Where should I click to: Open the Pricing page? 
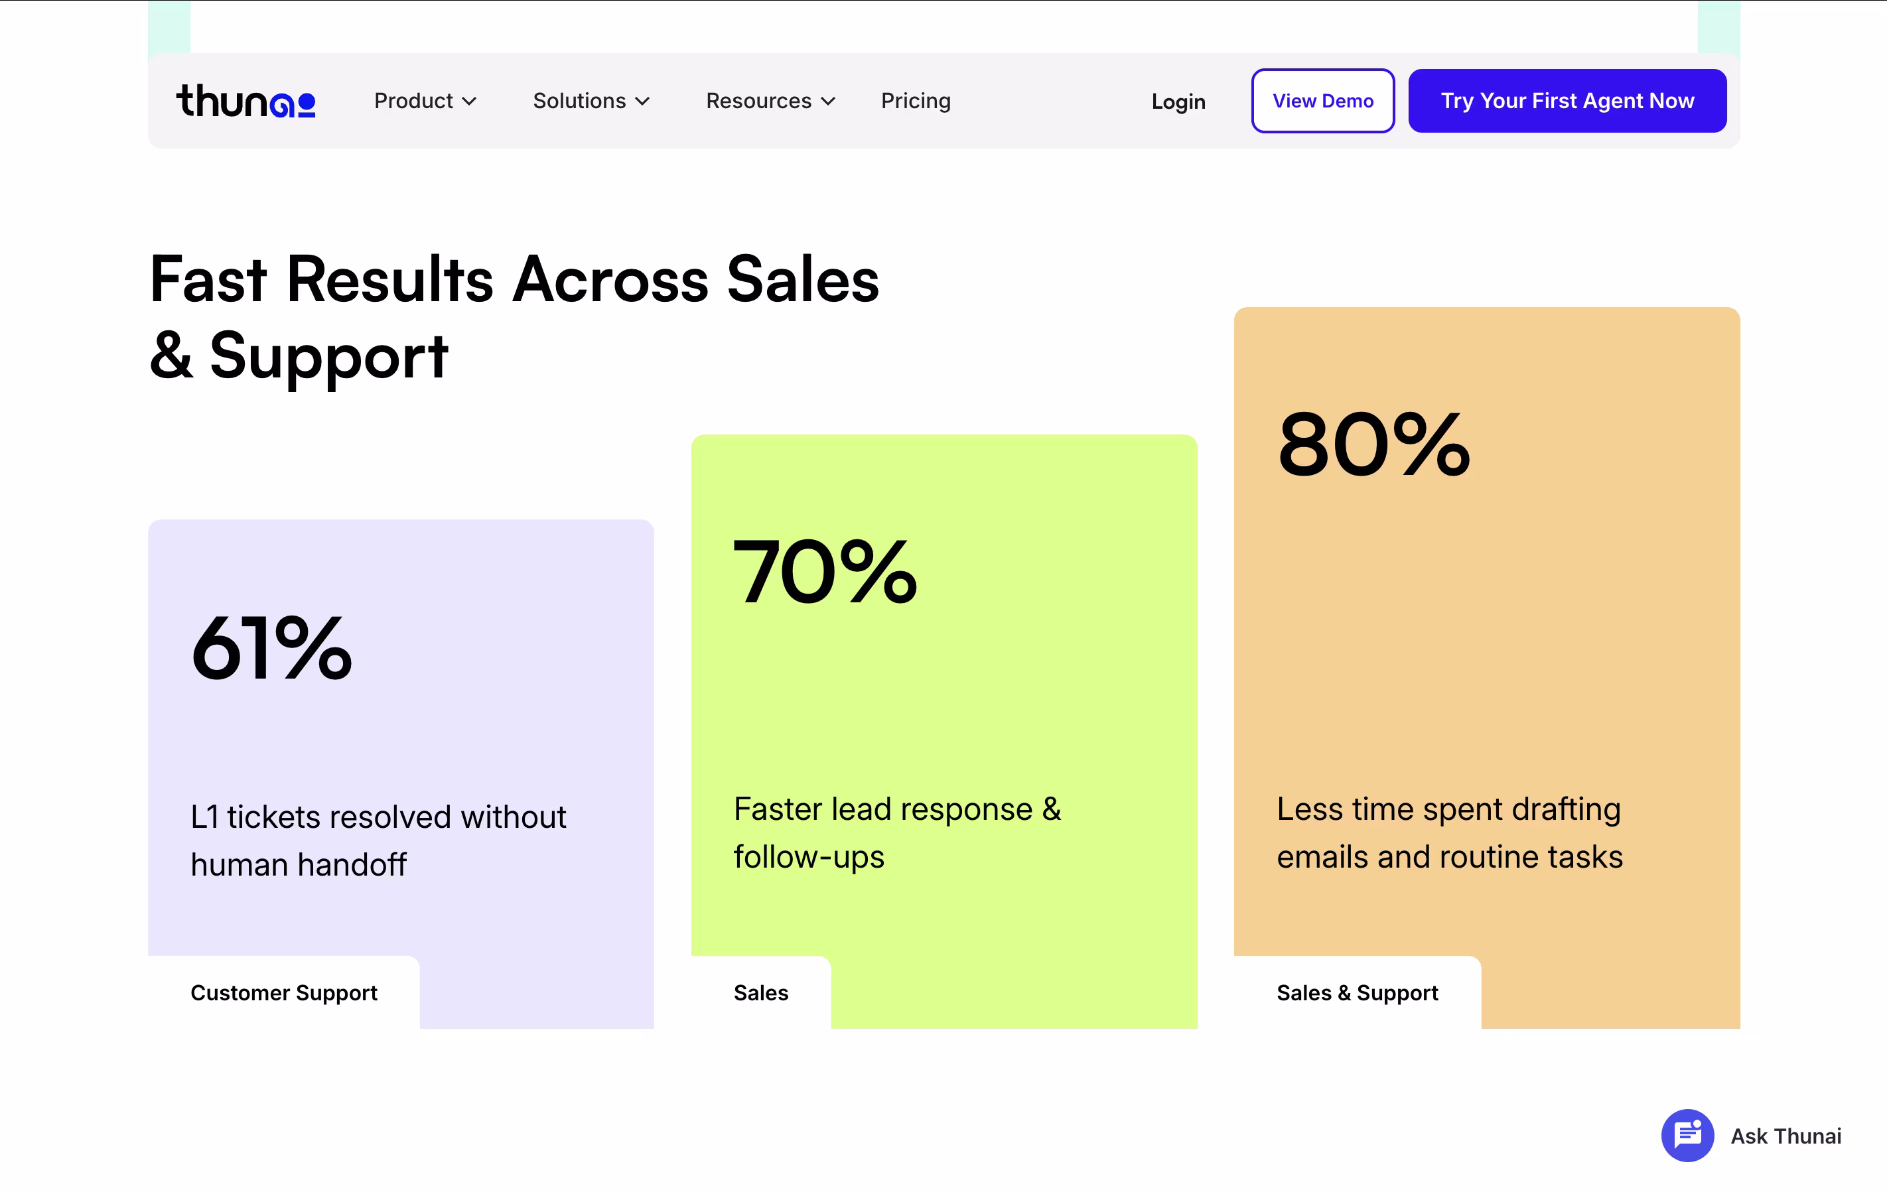[x=915, y=101]
